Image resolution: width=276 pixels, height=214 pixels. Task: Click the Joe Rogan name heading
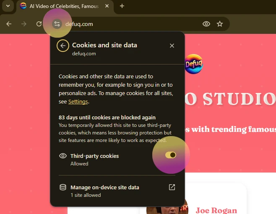216,210
